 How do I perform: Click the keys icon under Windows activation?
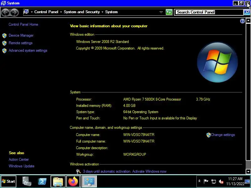coord(78,171)
